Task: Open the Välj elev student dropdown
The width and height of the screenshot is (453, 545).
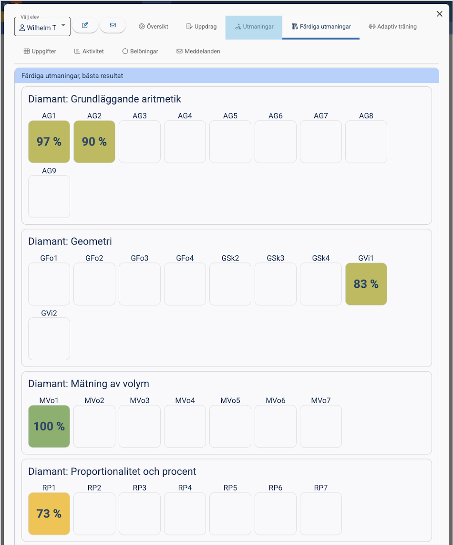Action: tap(42, 27)
